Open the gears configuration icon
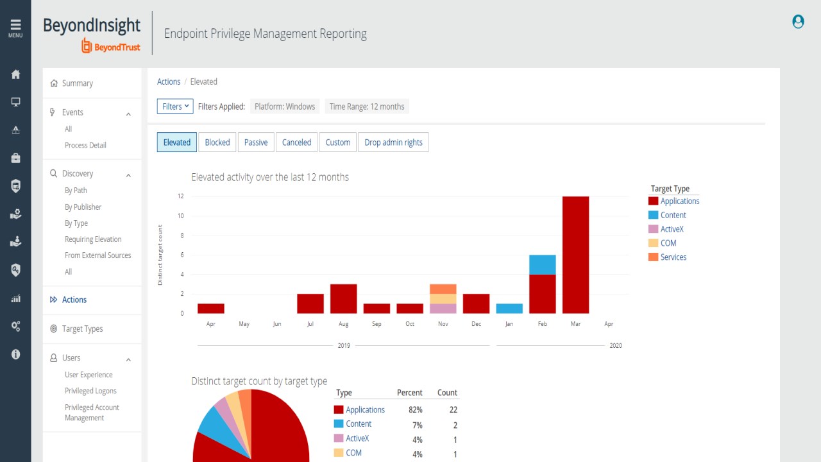Viewport: 821px width, 462px height. (x=15, y=326)
